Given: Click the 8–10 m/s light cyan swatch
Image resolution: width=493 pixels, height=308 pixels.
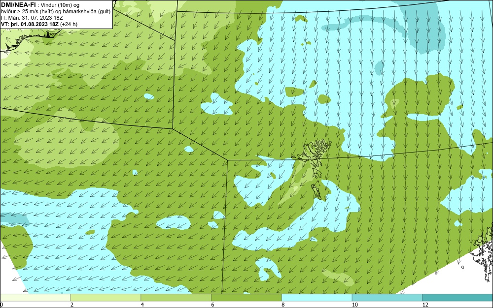Looking at the screenshot, I should tap(317, 298).
